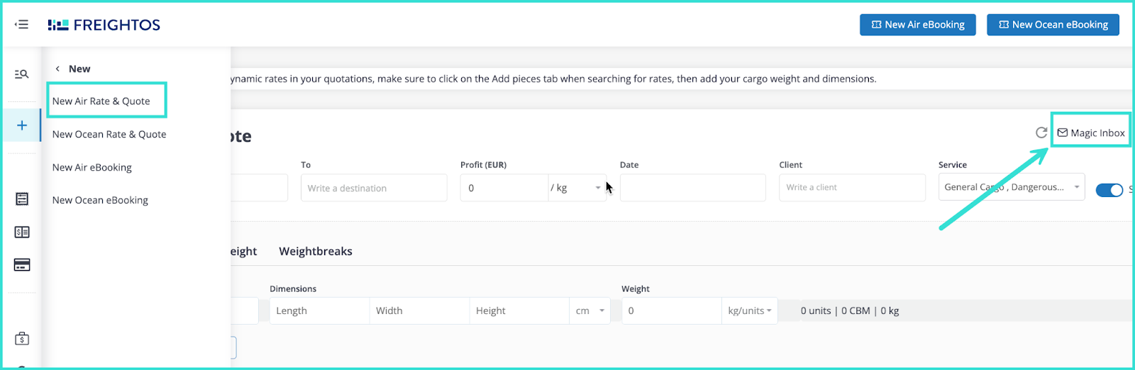Image resolution: width=1135 pixels, height=370 pixels.
Task: Go back using the arrow beside New
Action: point(57,69)
